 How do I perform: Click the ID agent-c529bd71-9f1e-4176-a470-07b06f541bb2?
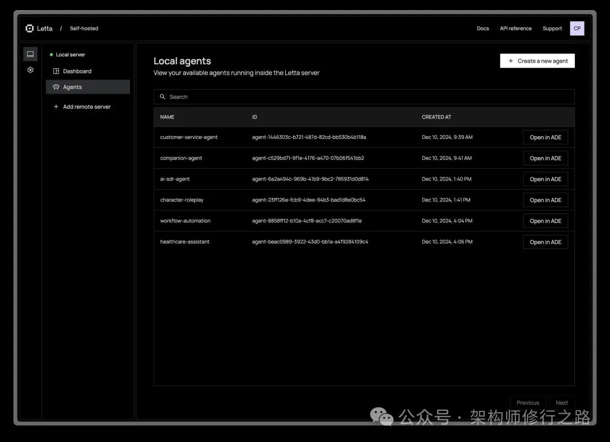[308, 158]
